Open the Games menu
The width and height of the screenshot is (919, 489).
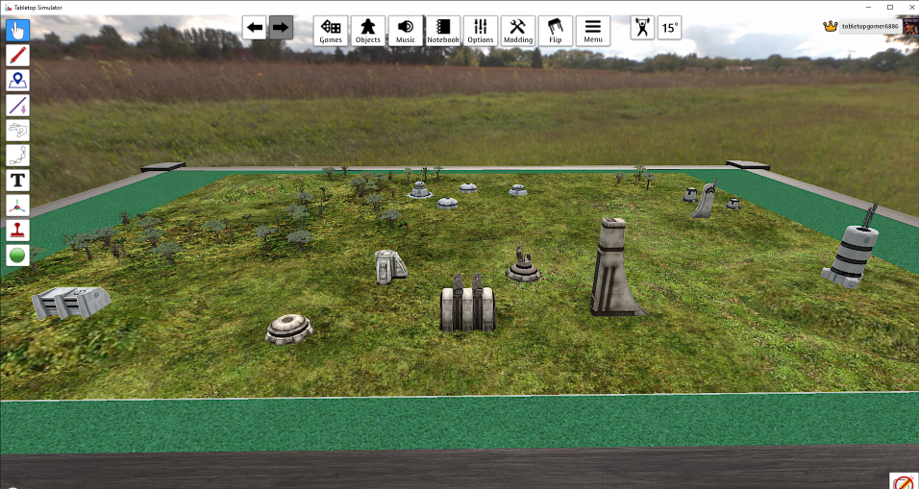[x=331, y=31]
